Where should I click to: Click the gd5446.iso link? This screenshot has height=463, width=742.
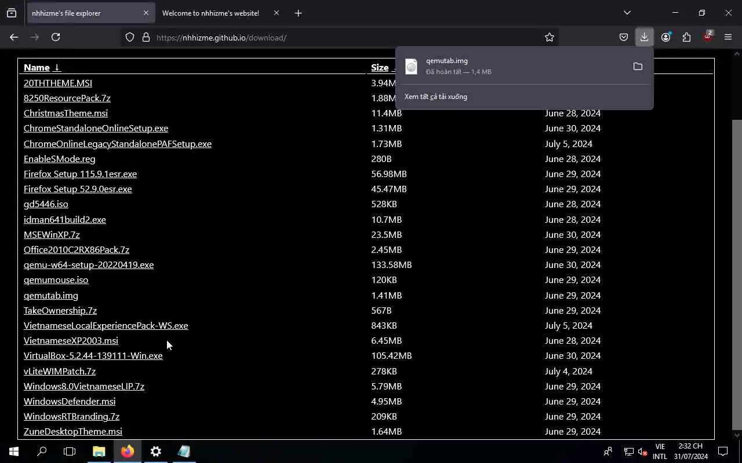click(x=46, y=204)
